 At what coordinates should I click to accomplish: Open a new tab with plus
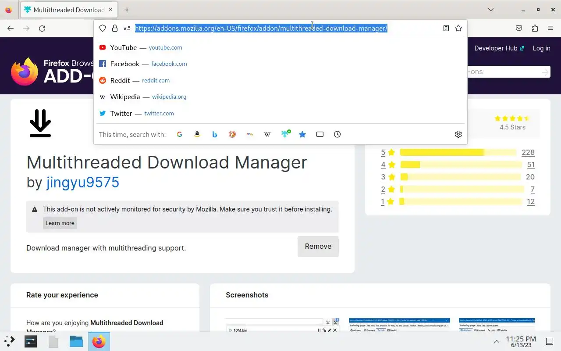pos(127,10)
